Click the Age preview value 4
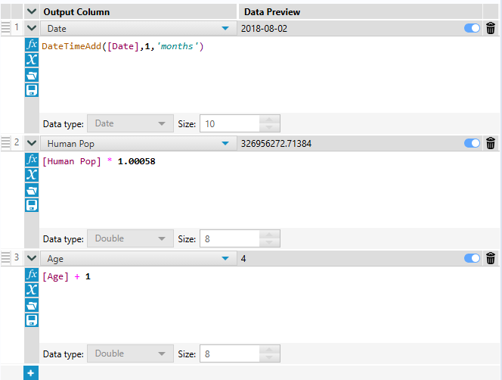 (243, 259)
